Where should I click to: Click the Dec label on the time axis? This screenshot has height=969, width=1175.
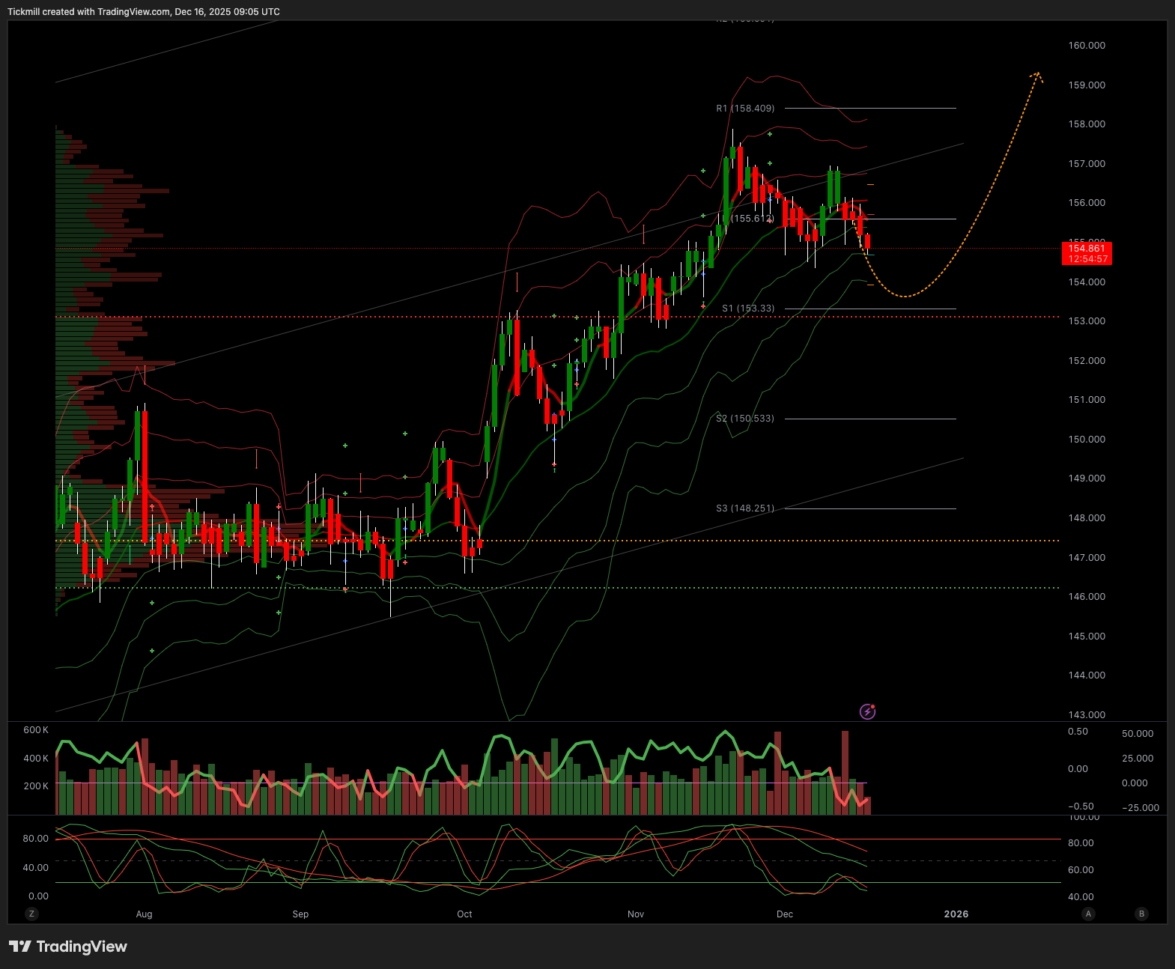point(784,914)
